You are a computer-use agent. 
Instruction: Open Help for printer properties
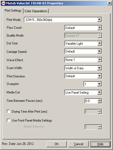(100, 144)
